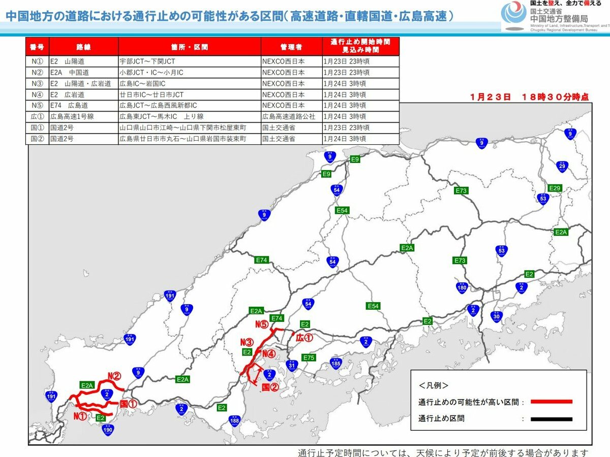Click the Route 31 shield near Hiroshima

click(x=291, y=365)
